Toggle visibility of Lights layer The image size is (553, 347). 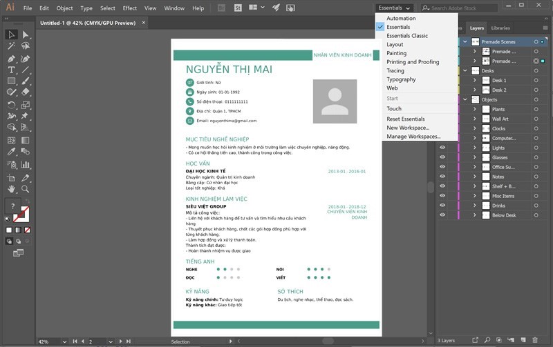coord(442,148)
